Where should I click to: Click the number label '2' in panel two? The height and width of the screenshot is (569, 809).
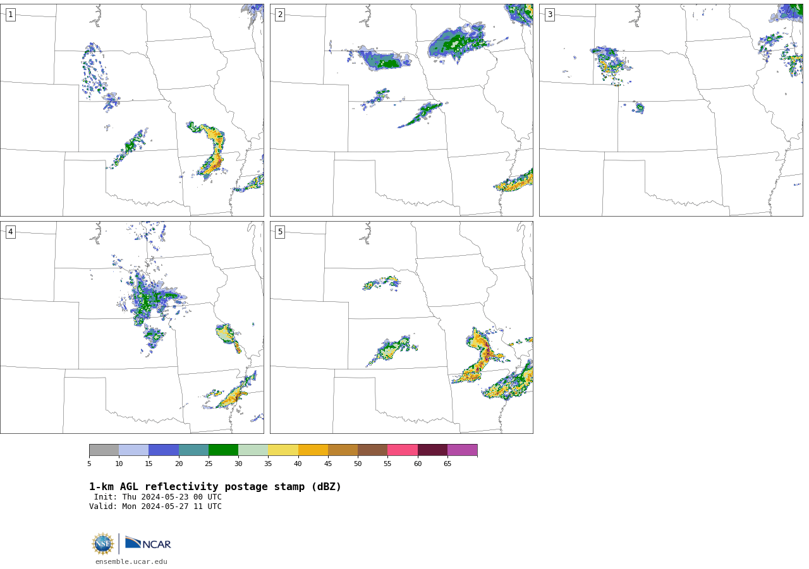tap(280, 15)
